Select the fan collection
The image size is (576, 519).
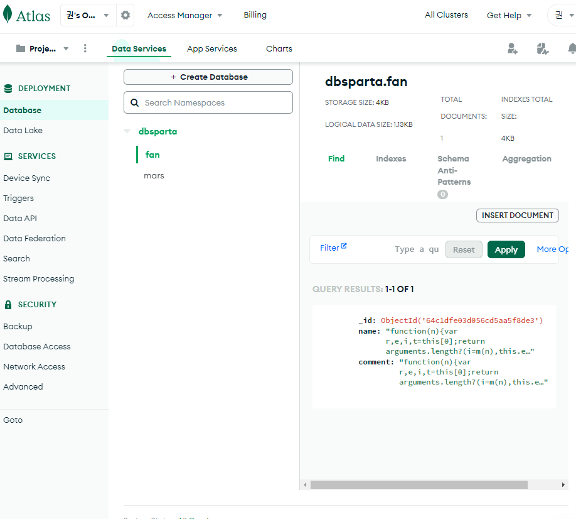tap(152, 155)
